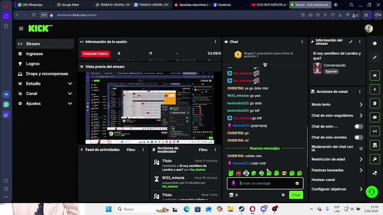
Task: Click Spanish language tag
Action: click(x=331, y=72)
